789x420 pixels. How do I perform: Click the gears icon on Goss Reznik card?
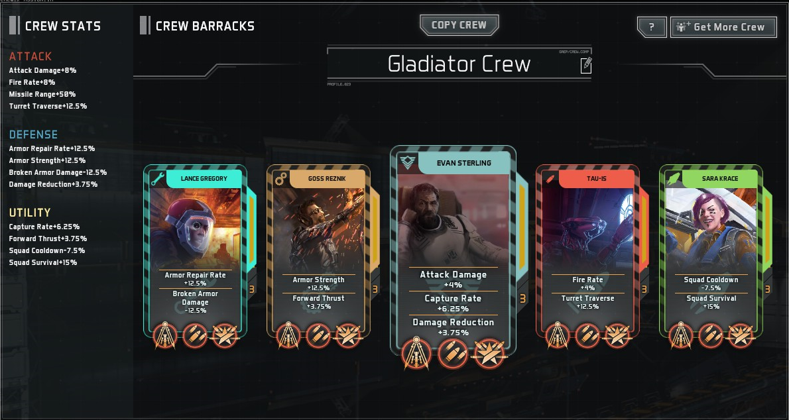tap(280, 179)
